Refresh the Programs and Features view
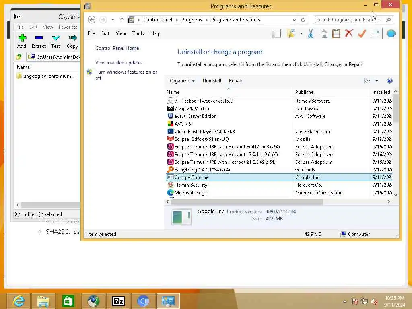 [x=303, y=20]
